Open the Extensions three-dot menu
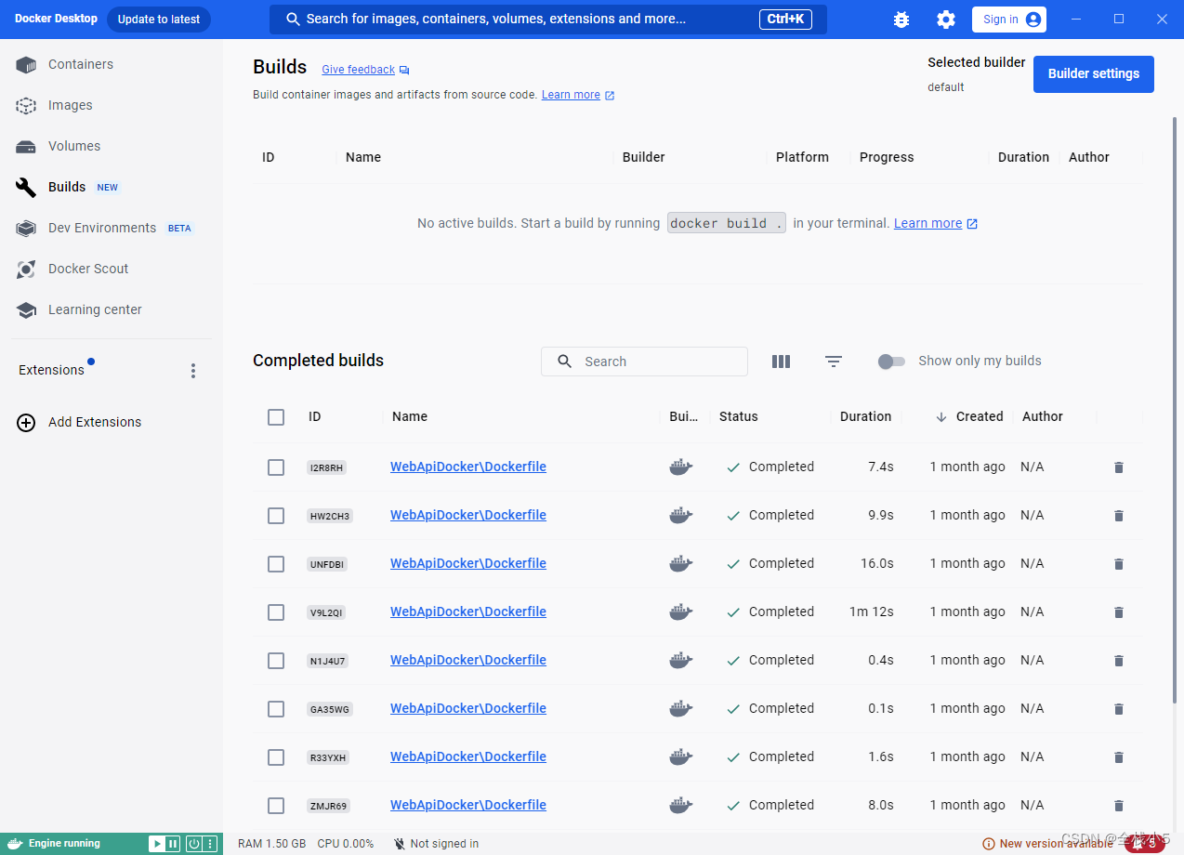The image size is (1184, 855). click(x=193, y=371)
